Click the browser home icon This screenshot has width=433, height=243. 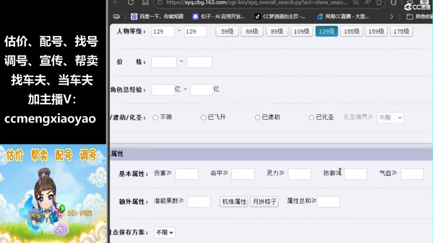tap(145, 3)
